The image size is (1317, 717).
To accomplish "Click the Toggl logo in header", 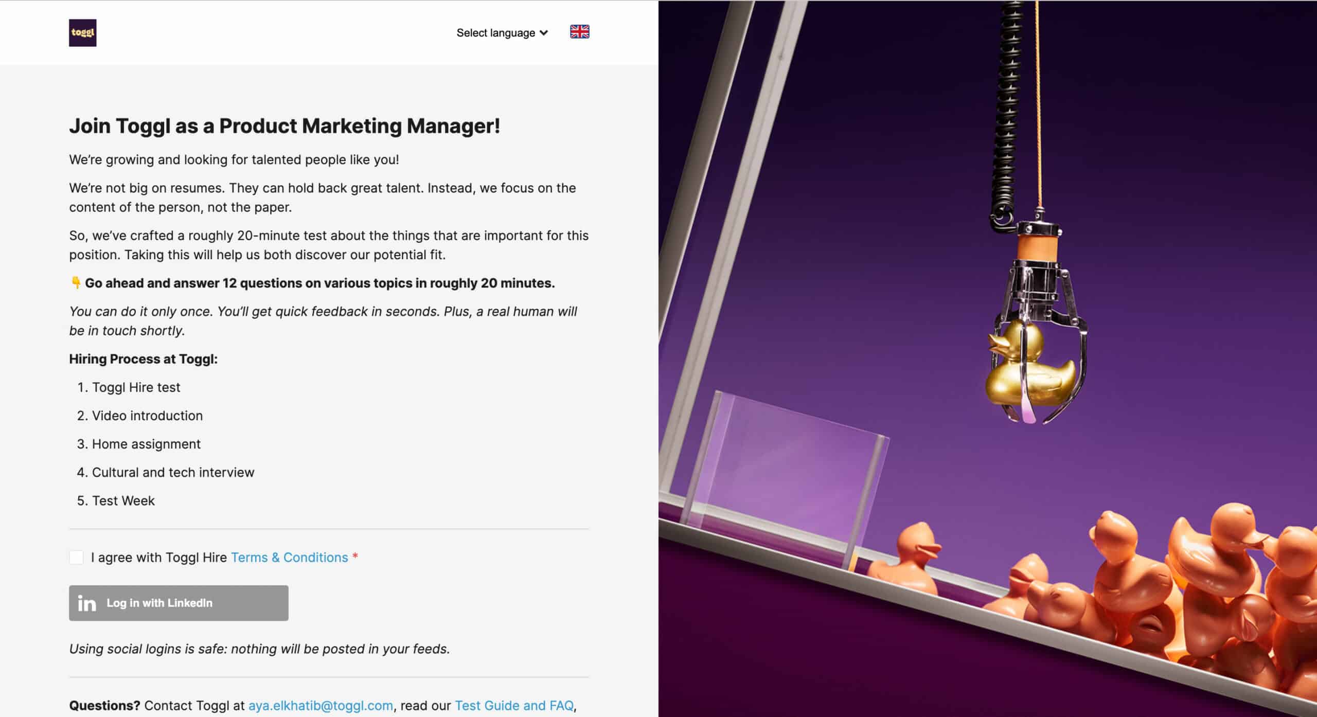I will 82,33.
